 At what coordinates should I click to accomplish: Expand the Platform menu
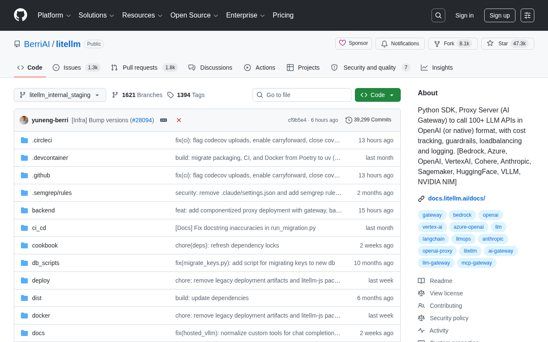(x=54, y=15)
